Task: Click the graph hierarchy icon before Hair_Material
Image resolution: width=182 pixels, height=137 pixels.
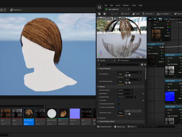Action: [160, 19]
